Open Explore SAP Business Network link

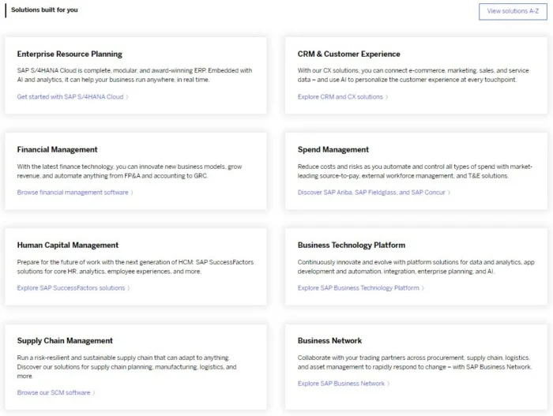click(341, 383)
